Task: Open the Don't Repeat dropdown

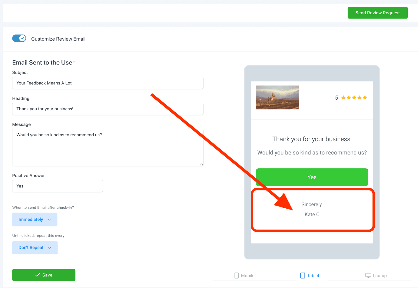Action: coord(34,247)
